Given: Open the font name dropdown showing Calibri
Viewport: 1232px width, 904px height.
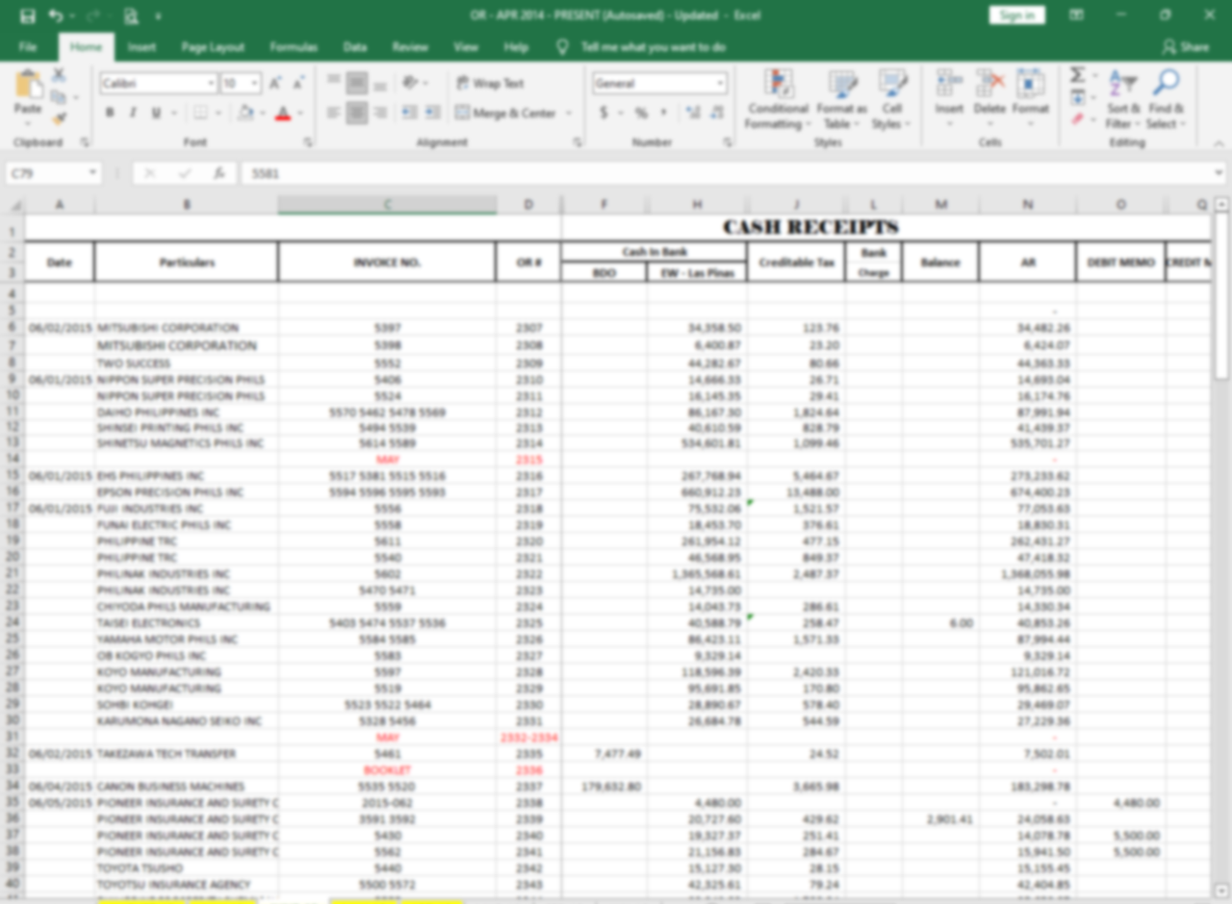Looking at the screenshot, I should tap(159, 84).
